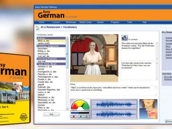
Task: Click the record button with red dot
Action: pyautogui.click(x=74, y=117)
